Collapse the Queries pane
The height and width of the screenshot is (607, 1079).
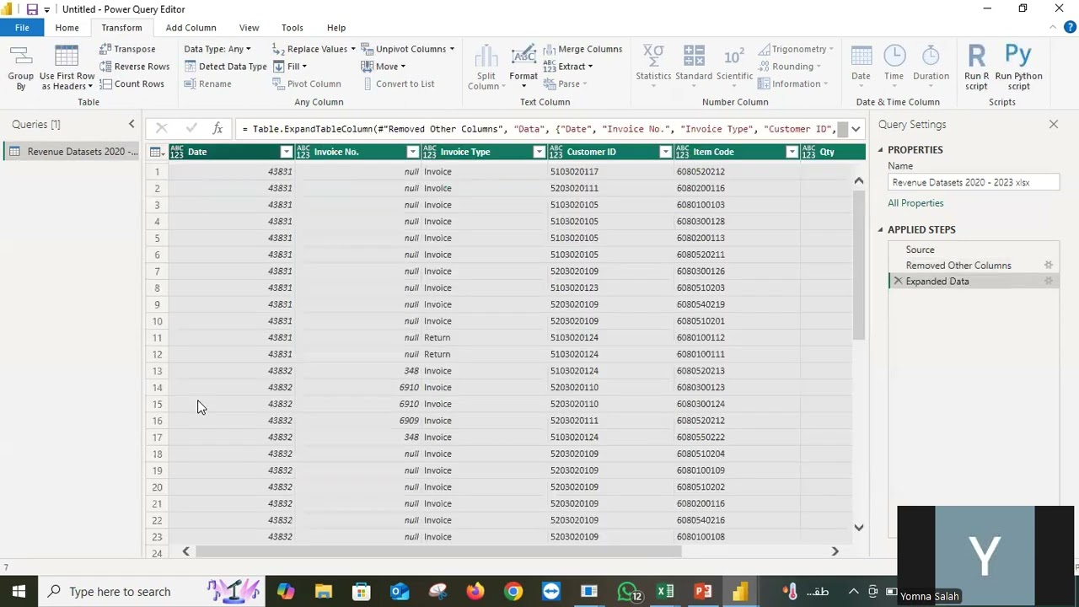coord(132,124)
